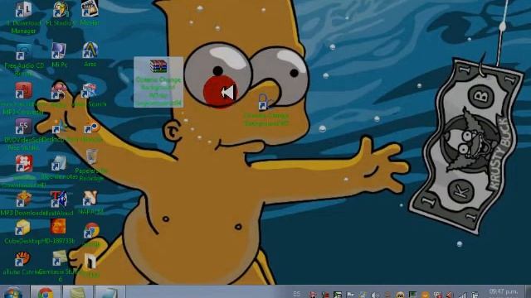Viewport: 531px width, 298px height.
Task: Open the network signal tray icon
Action: [463, 295]
